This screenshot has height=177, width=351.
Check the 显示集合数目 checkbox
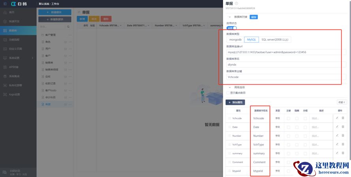point(228,93)
